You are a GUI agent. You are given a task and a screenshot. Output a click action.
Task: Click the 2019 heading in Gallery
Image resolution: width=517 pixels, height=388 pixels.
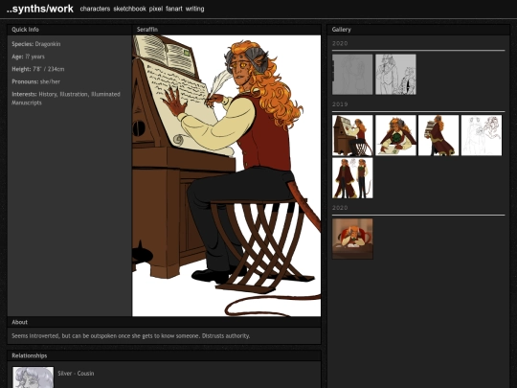(x=340, y=104)
